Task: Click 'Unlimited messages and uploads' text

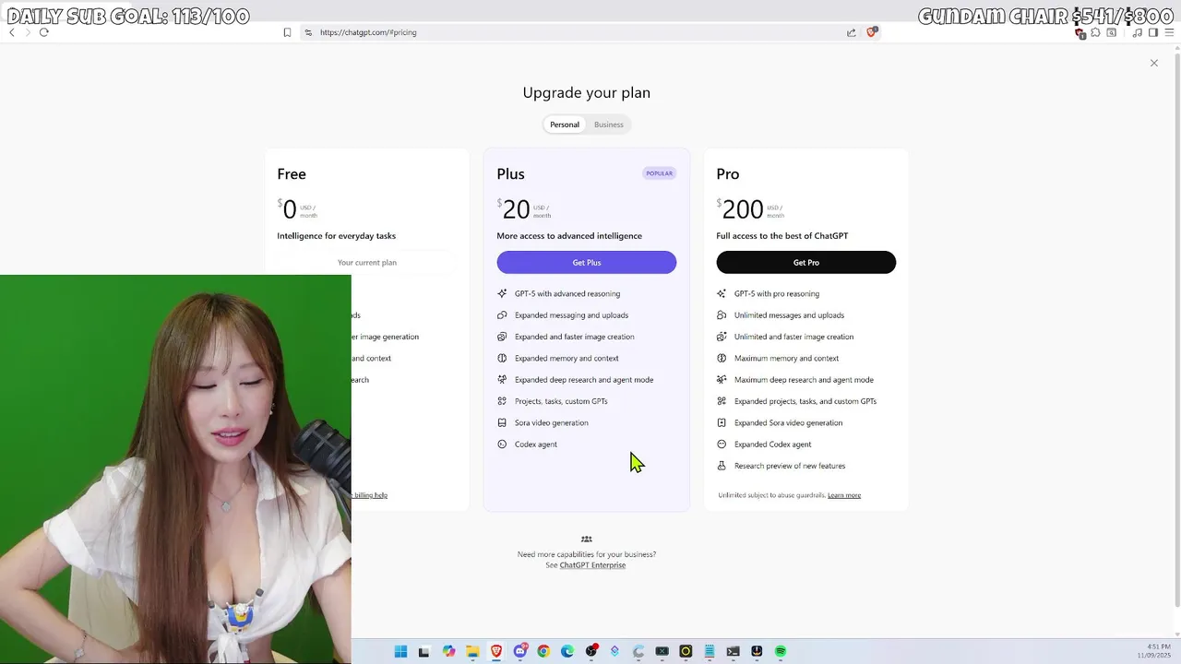Action: [x=789, y=315]
